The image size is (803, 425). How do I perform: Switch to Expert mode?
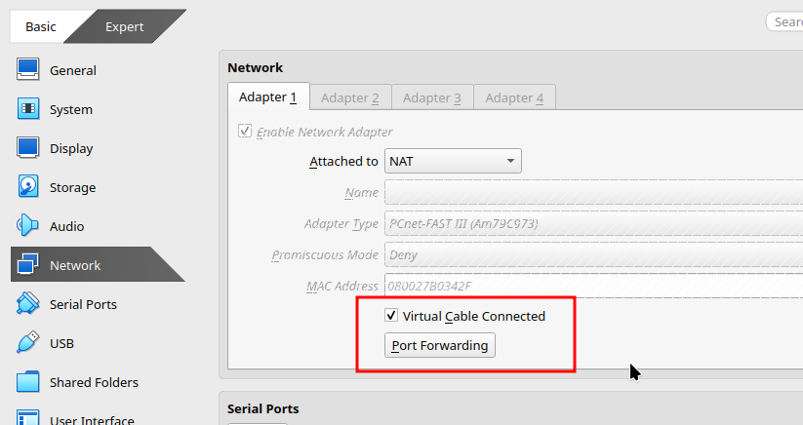(x=125, y=26)
